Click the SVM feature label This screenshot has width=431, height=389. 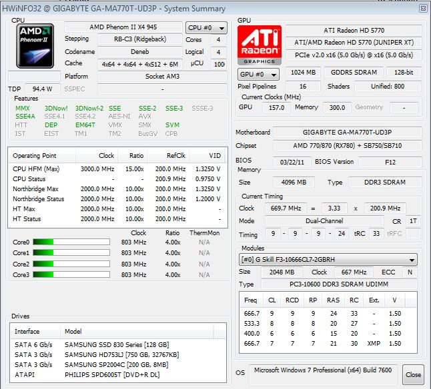(172, 125)
